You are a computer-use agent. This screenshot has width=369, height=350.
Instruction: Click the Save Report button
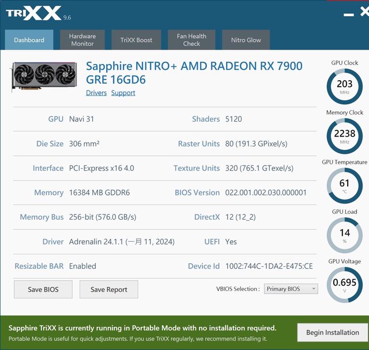coord(109,289)
